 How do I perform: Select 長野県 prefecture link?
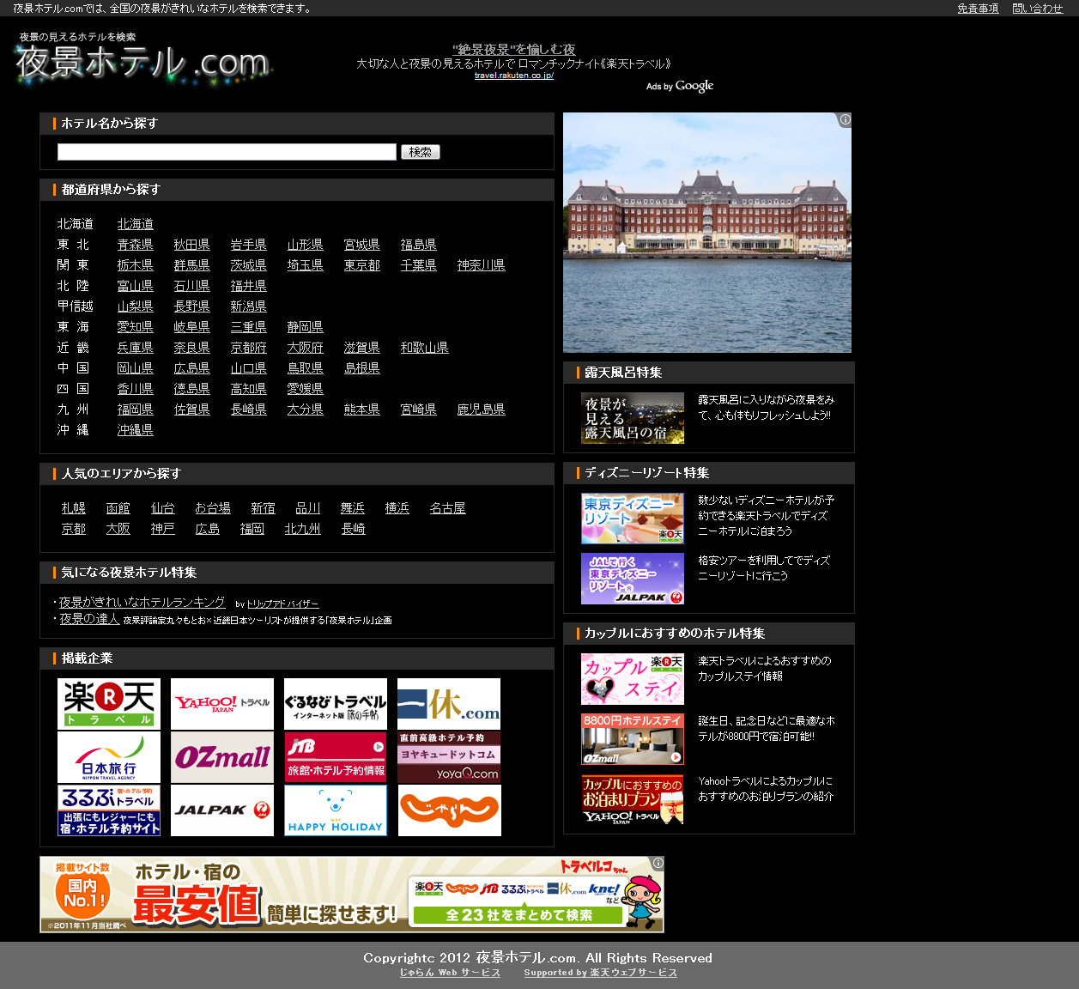192,306
